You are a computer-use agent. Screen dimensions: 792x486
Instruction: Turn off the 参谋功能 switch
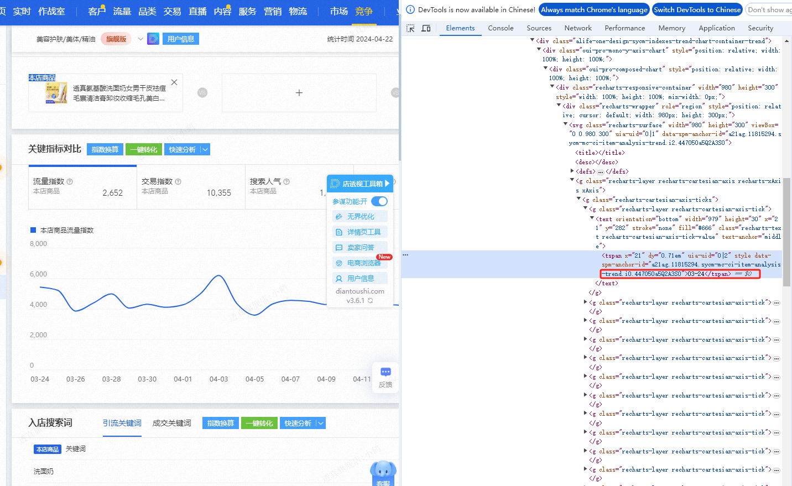tap(379, 201)
